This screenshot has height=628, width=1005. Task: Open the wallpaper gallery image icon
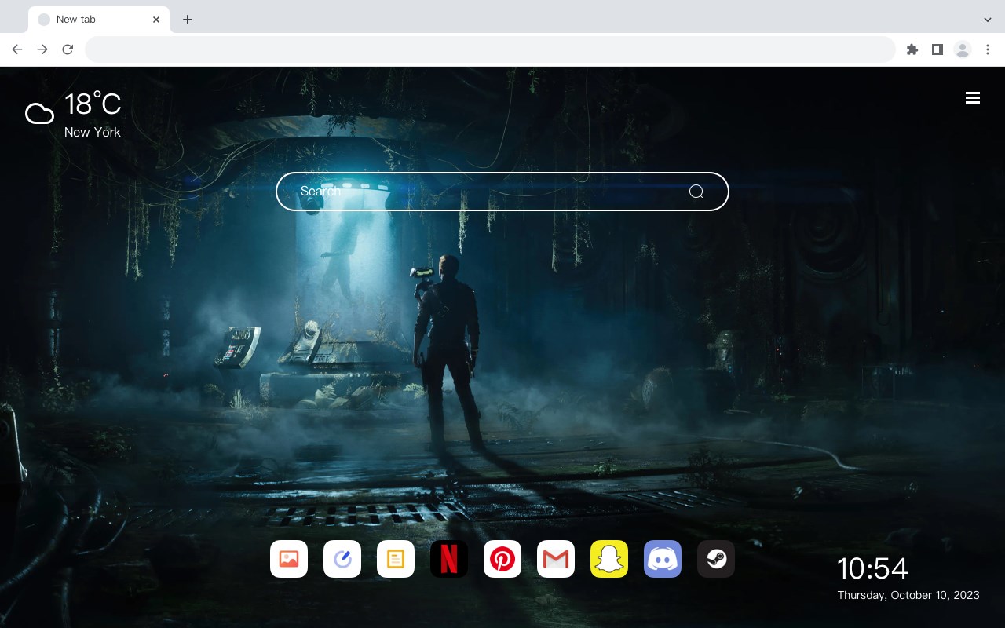[x=289, y=559]
